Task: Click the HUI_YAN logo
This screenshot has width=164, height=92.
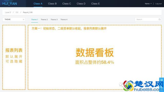Action: 10,4
